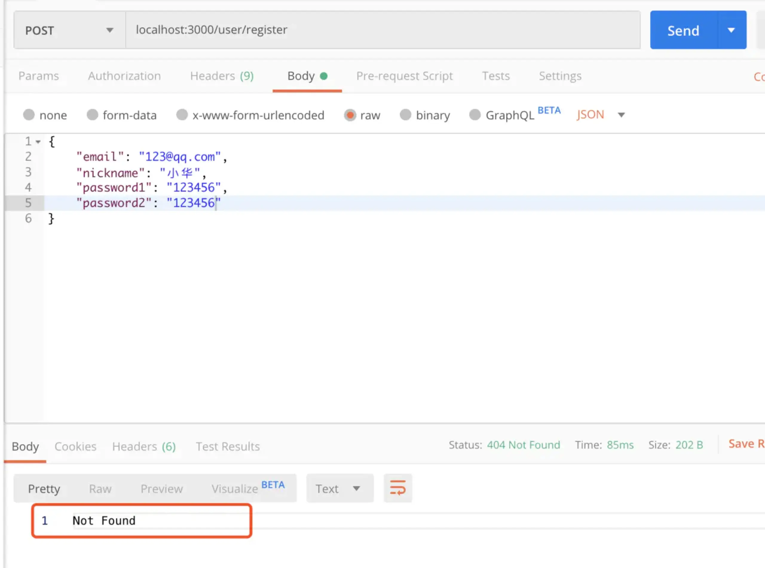Switch response view to Raw

tap(100, 489)
